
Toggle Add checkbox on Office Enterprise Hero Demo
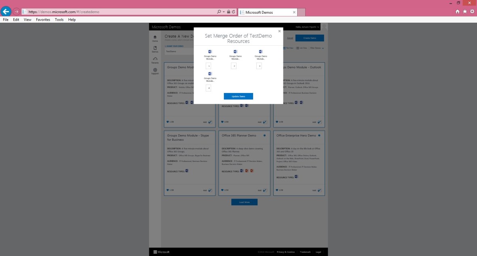point(319,190)
